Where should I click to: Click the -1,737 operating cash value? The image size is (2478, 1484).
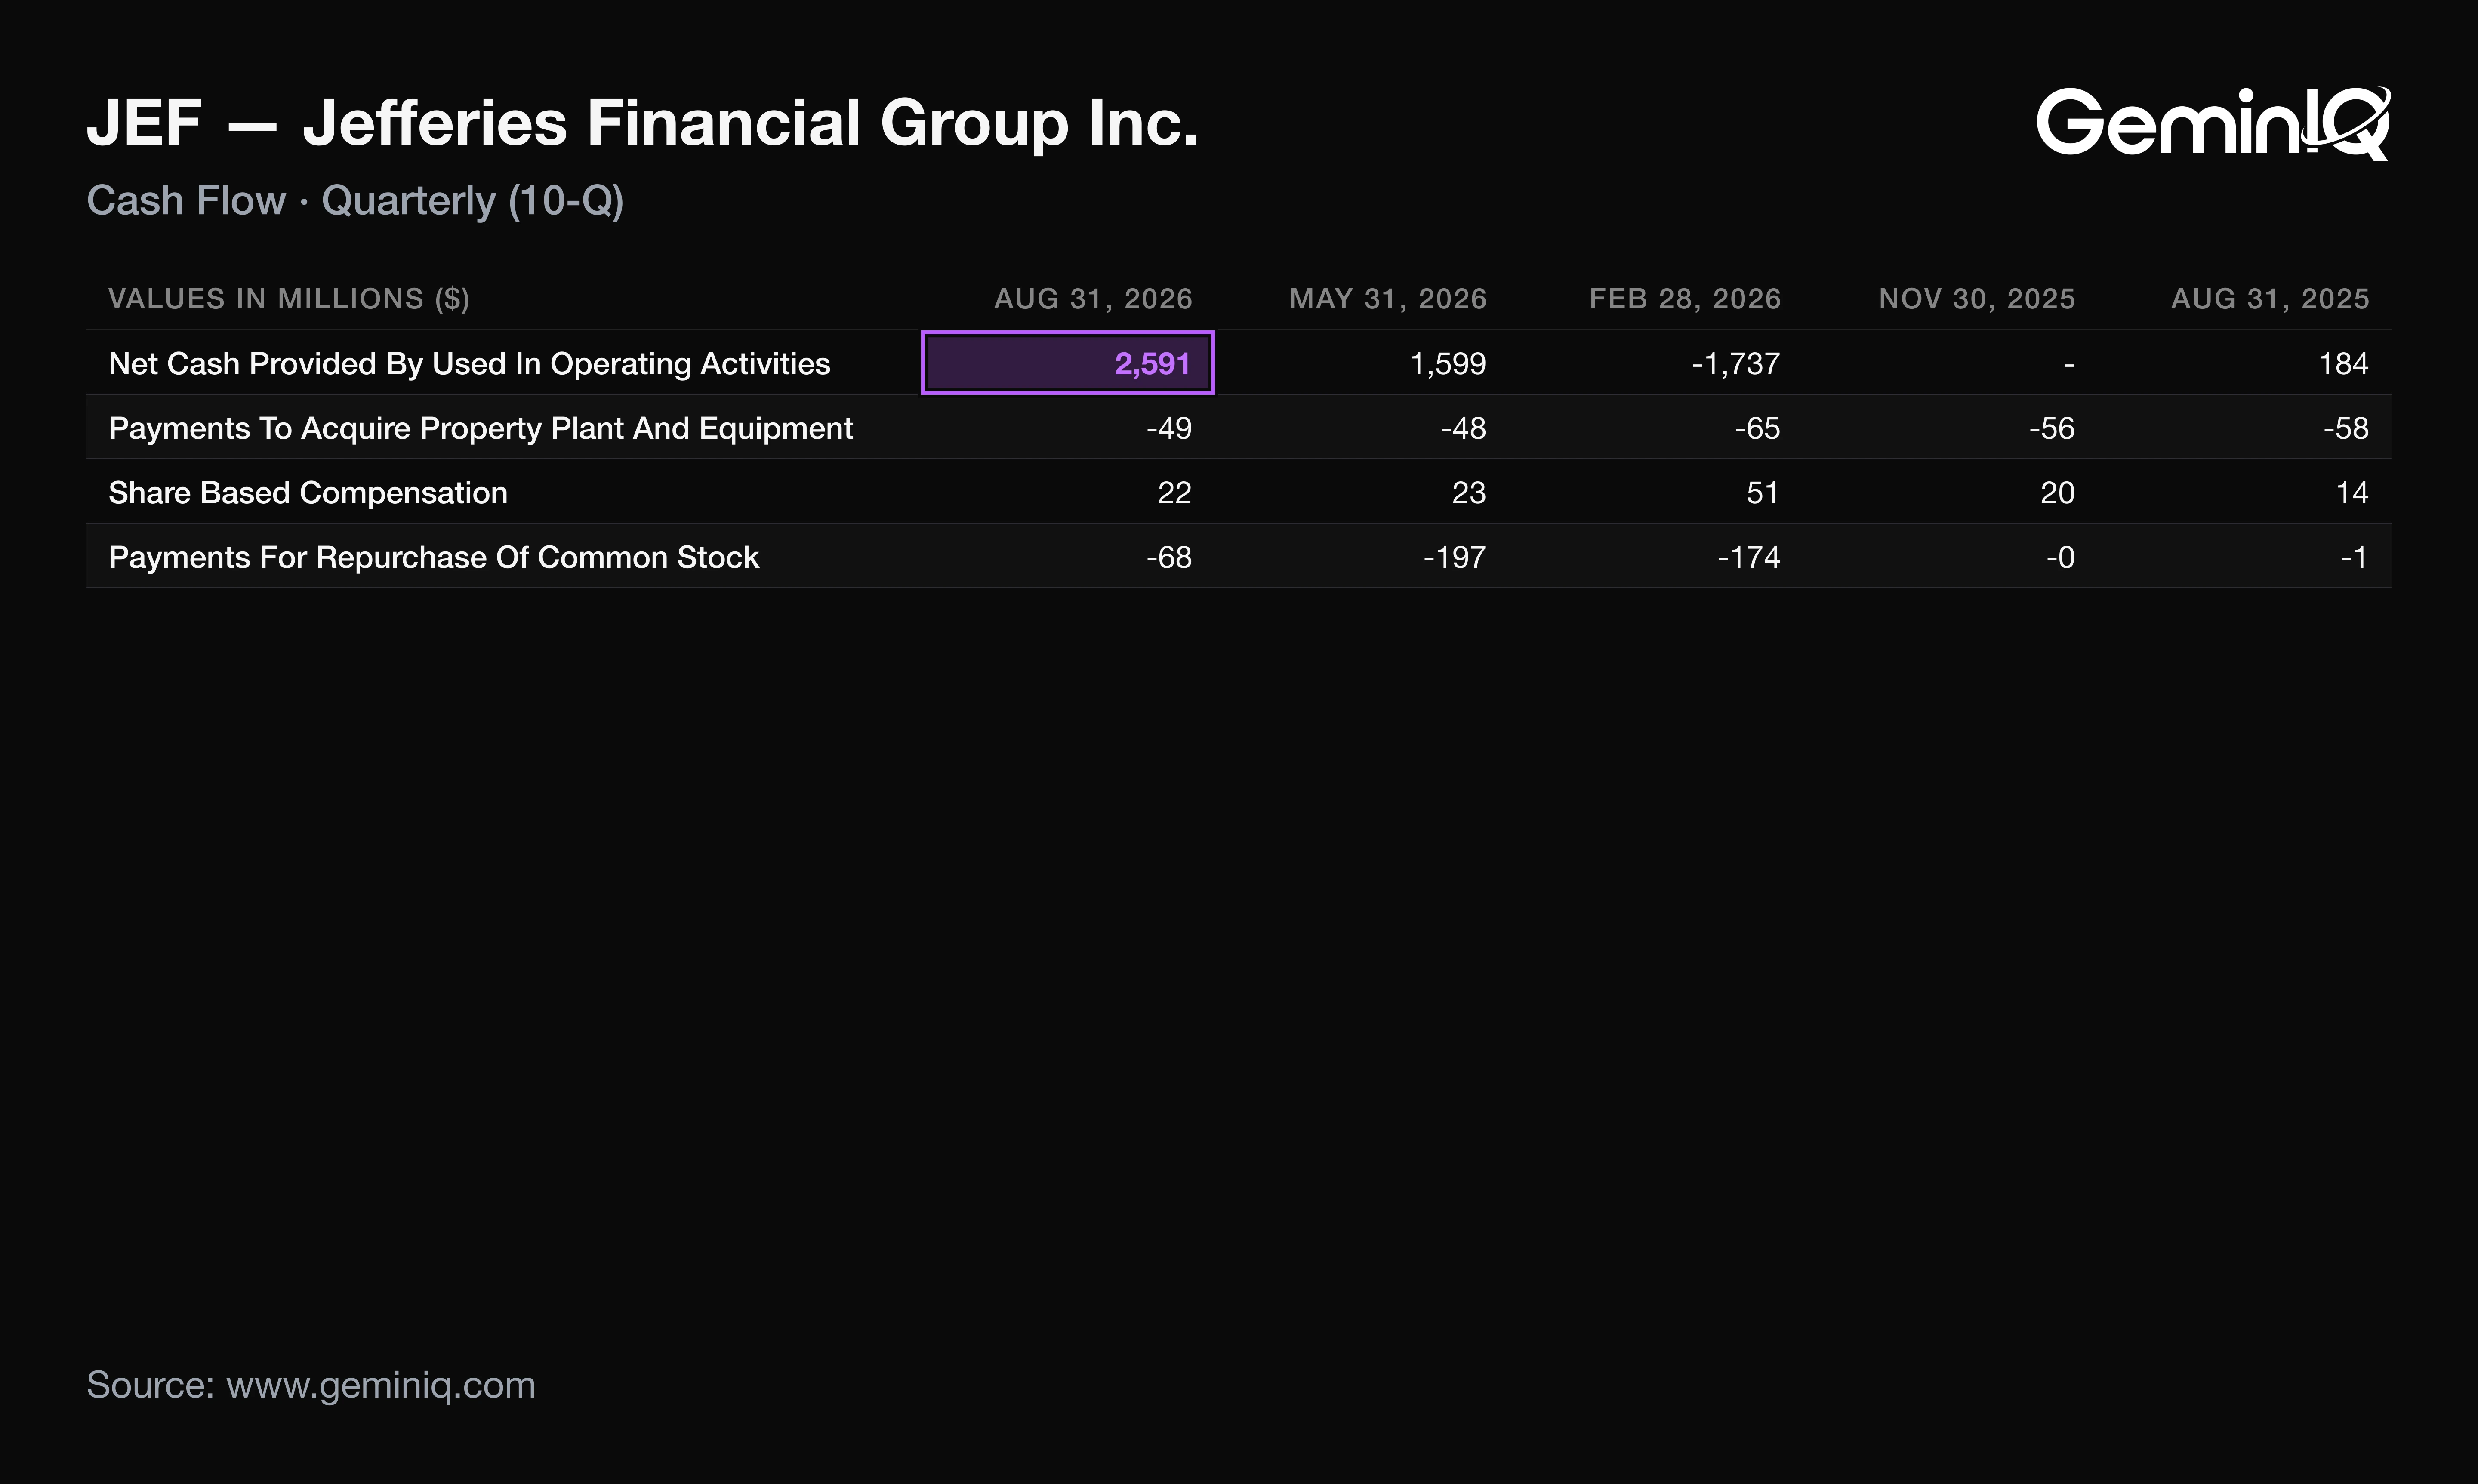(x=1736, y=363)
